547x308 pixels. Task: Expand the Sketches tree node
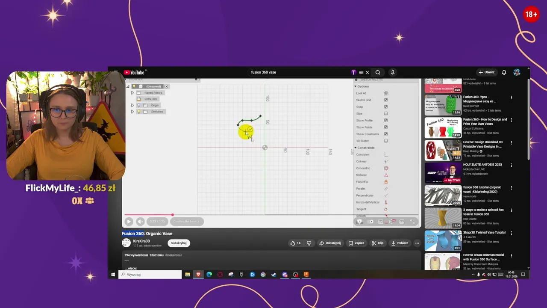tap(132, 112)
